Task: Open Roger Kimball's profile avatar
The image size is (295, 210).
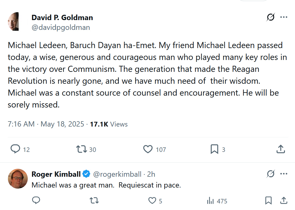Action: click(x=18, y=179)
